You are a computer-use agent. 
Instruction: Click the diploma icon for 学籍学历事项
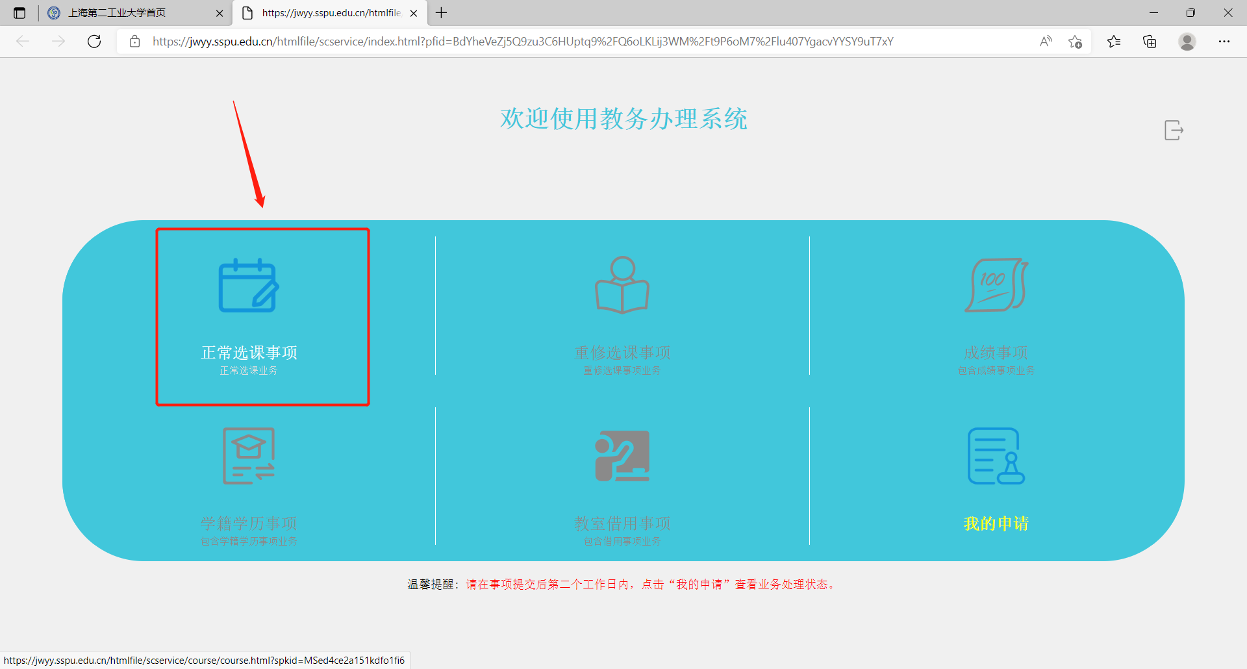(249, 456)
